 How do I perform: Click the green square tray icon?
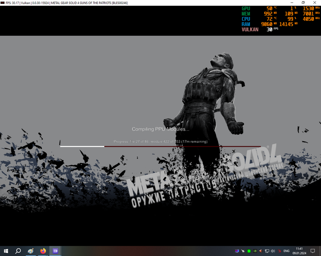point(249,251)
